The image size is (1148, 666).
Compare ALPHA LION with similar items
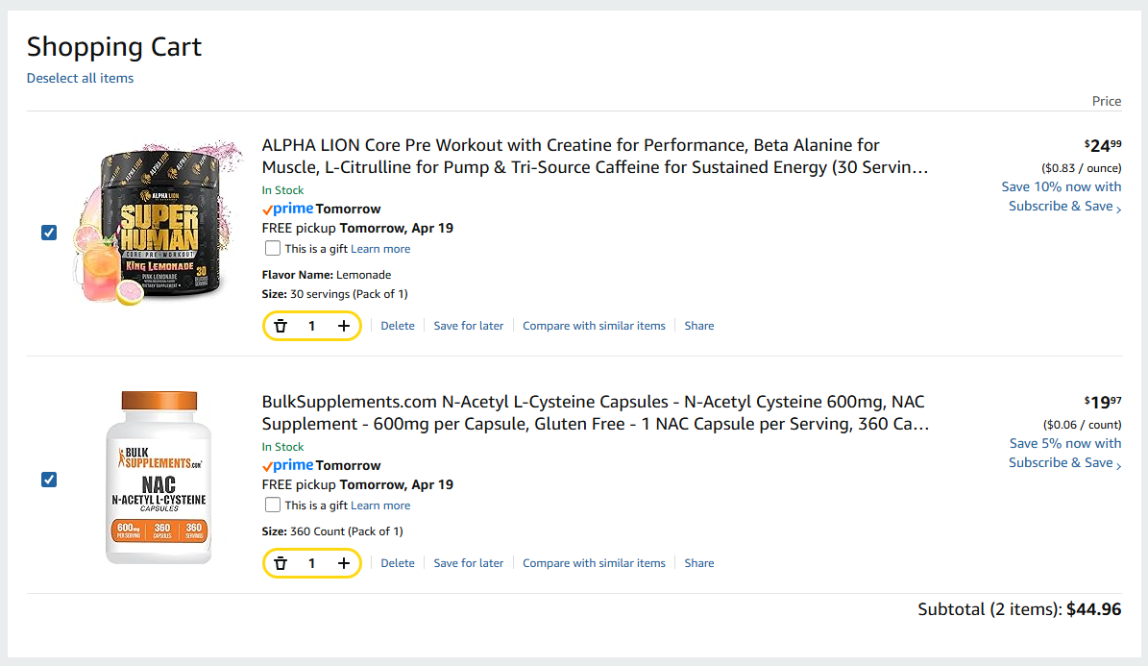594,326
